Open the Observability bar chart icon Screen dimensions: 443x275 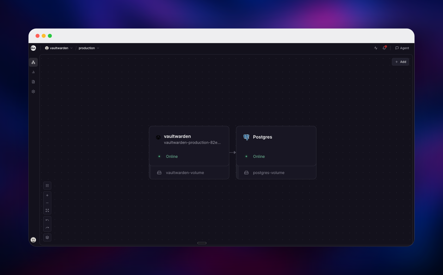click(33, 72)
